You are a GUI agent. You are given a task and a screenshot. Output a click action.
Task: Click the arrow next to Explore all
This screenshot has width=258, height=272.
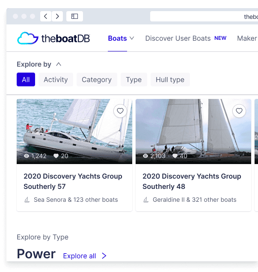click(104, 256)
